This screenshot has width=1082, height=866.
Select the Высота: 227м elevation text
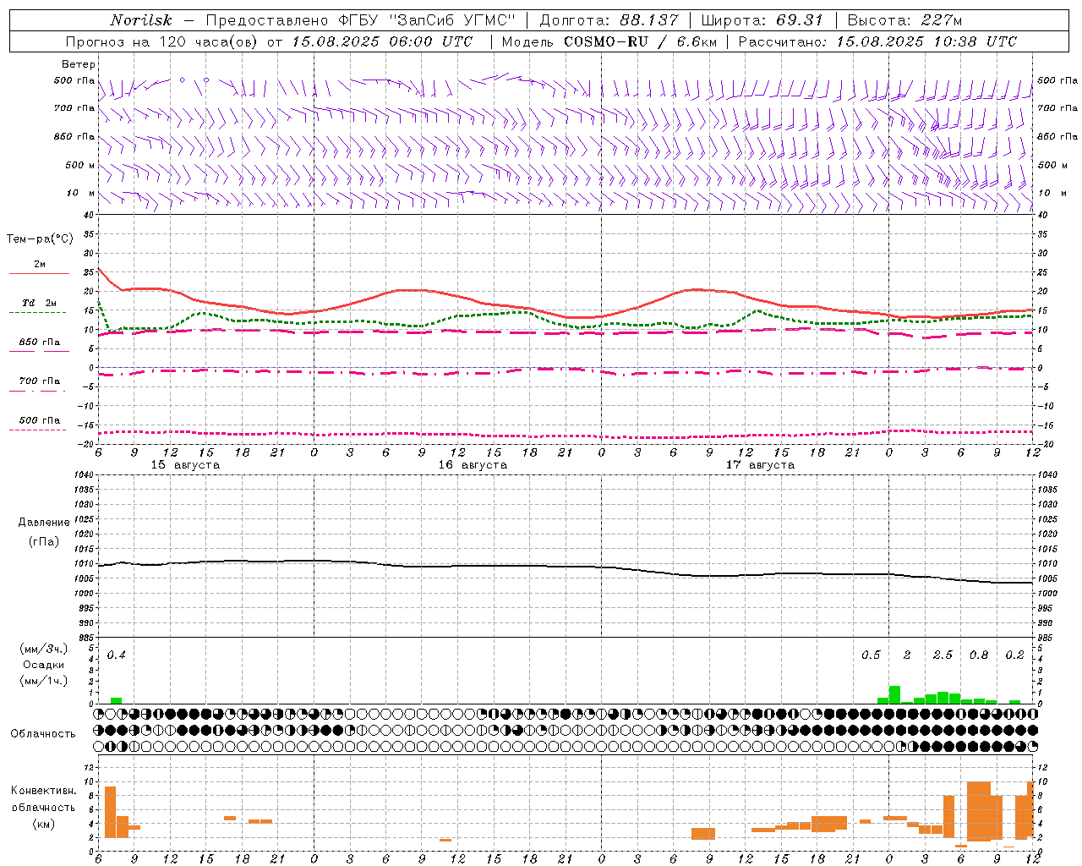(x=904, y=20)
